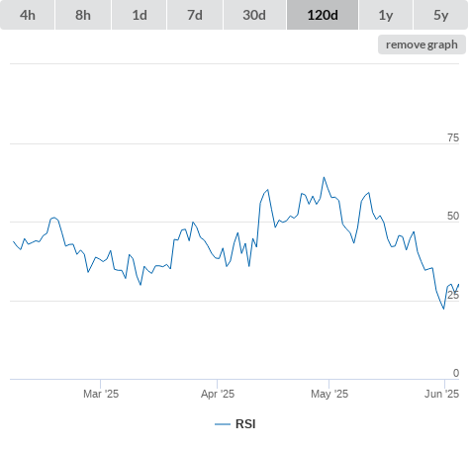Click the blue RSI legend line swatch
Image resolution: width=469 pixels, height=450 pixels.
click(223, 424)
